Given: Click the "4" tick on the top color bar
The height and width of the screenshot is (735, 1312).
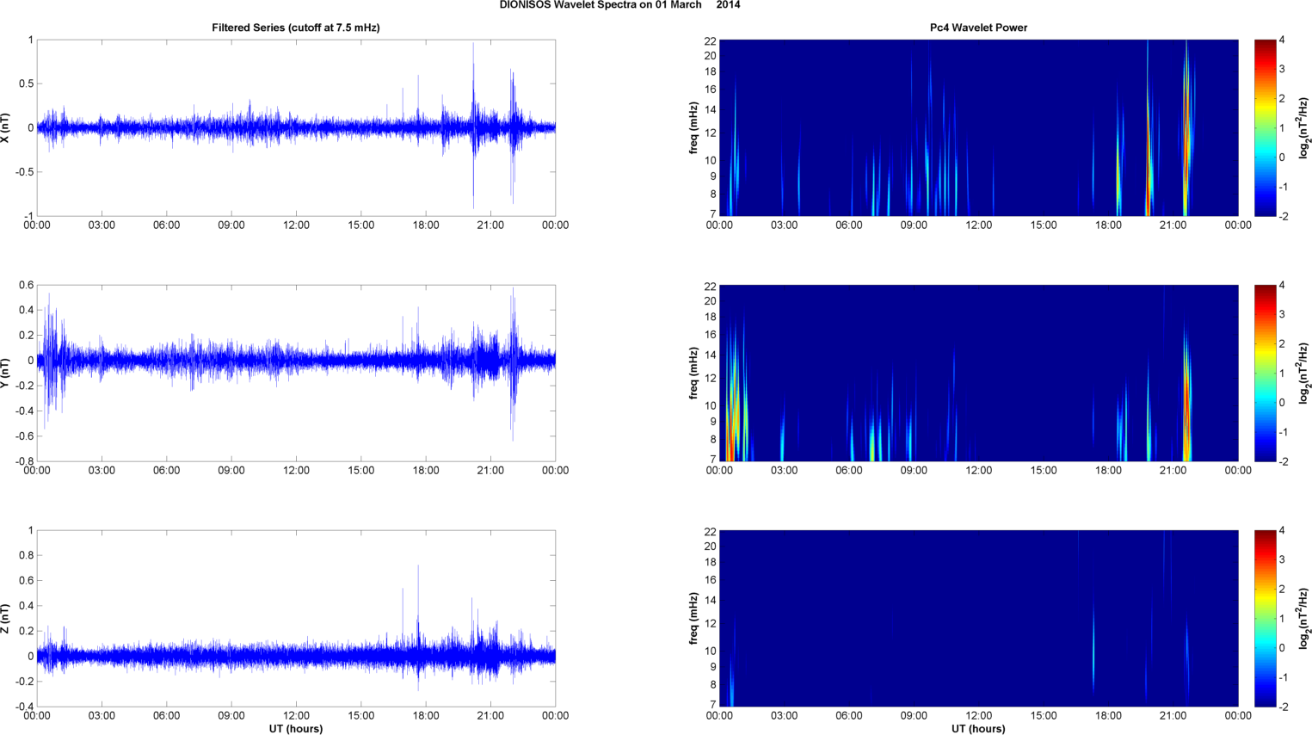Looking at the screenshot, I should (x=1282, y=40).
